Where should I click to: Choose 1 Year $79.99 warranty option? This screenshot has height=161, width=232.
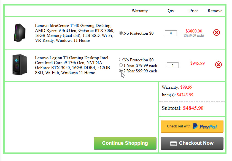point(121,65)
